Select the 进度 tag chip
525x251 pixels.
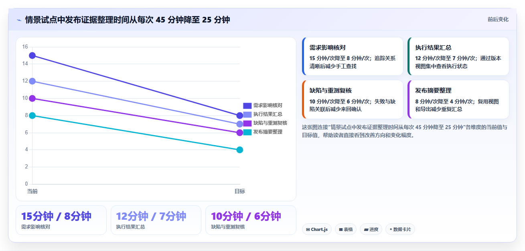[x=371, y=229]
